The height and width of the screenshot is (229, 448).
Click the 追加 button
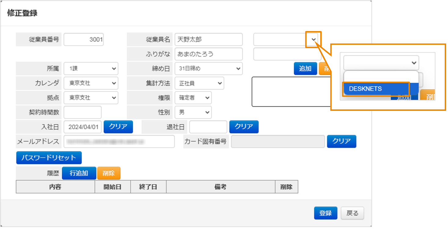coord(305,69)
